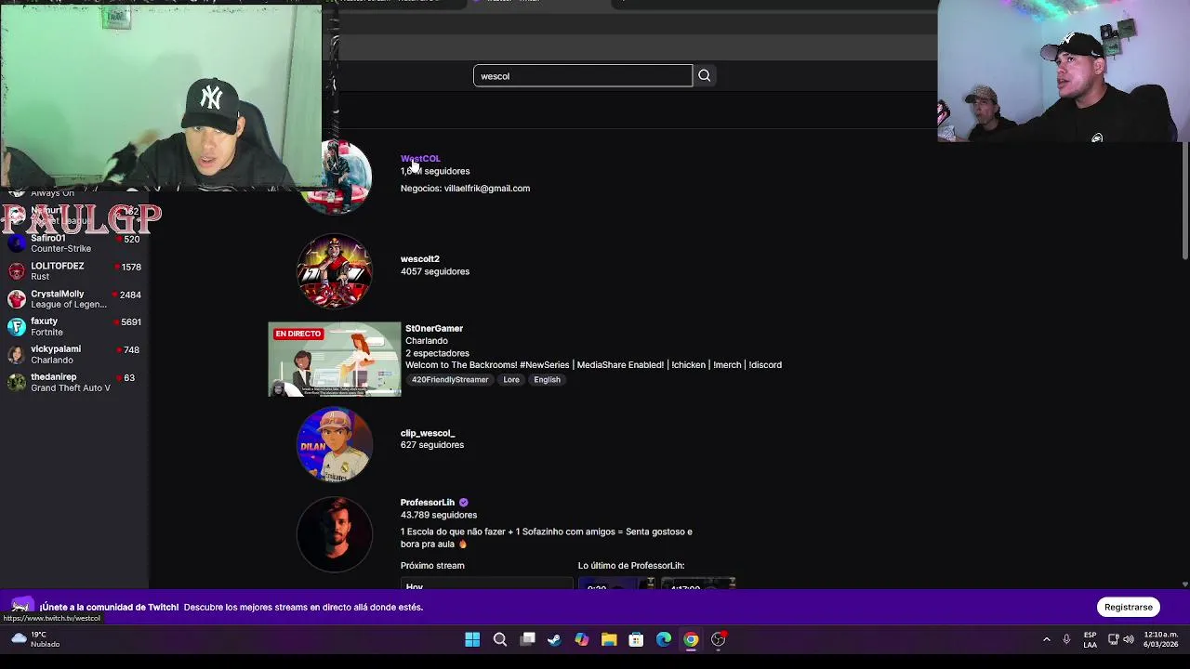Click the Registrarse button in the purple banner
1190x669 pixels.
(x=1128, y=607)
